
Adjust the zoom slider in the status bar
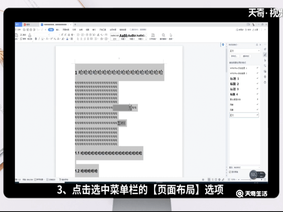(250, 180)
